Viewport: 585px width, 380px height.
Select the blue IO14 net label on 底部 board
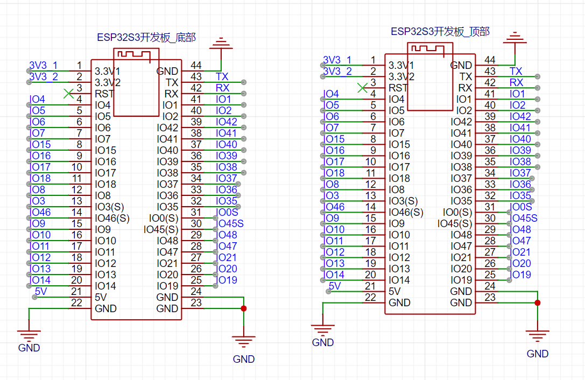click(x=40, y=280)
